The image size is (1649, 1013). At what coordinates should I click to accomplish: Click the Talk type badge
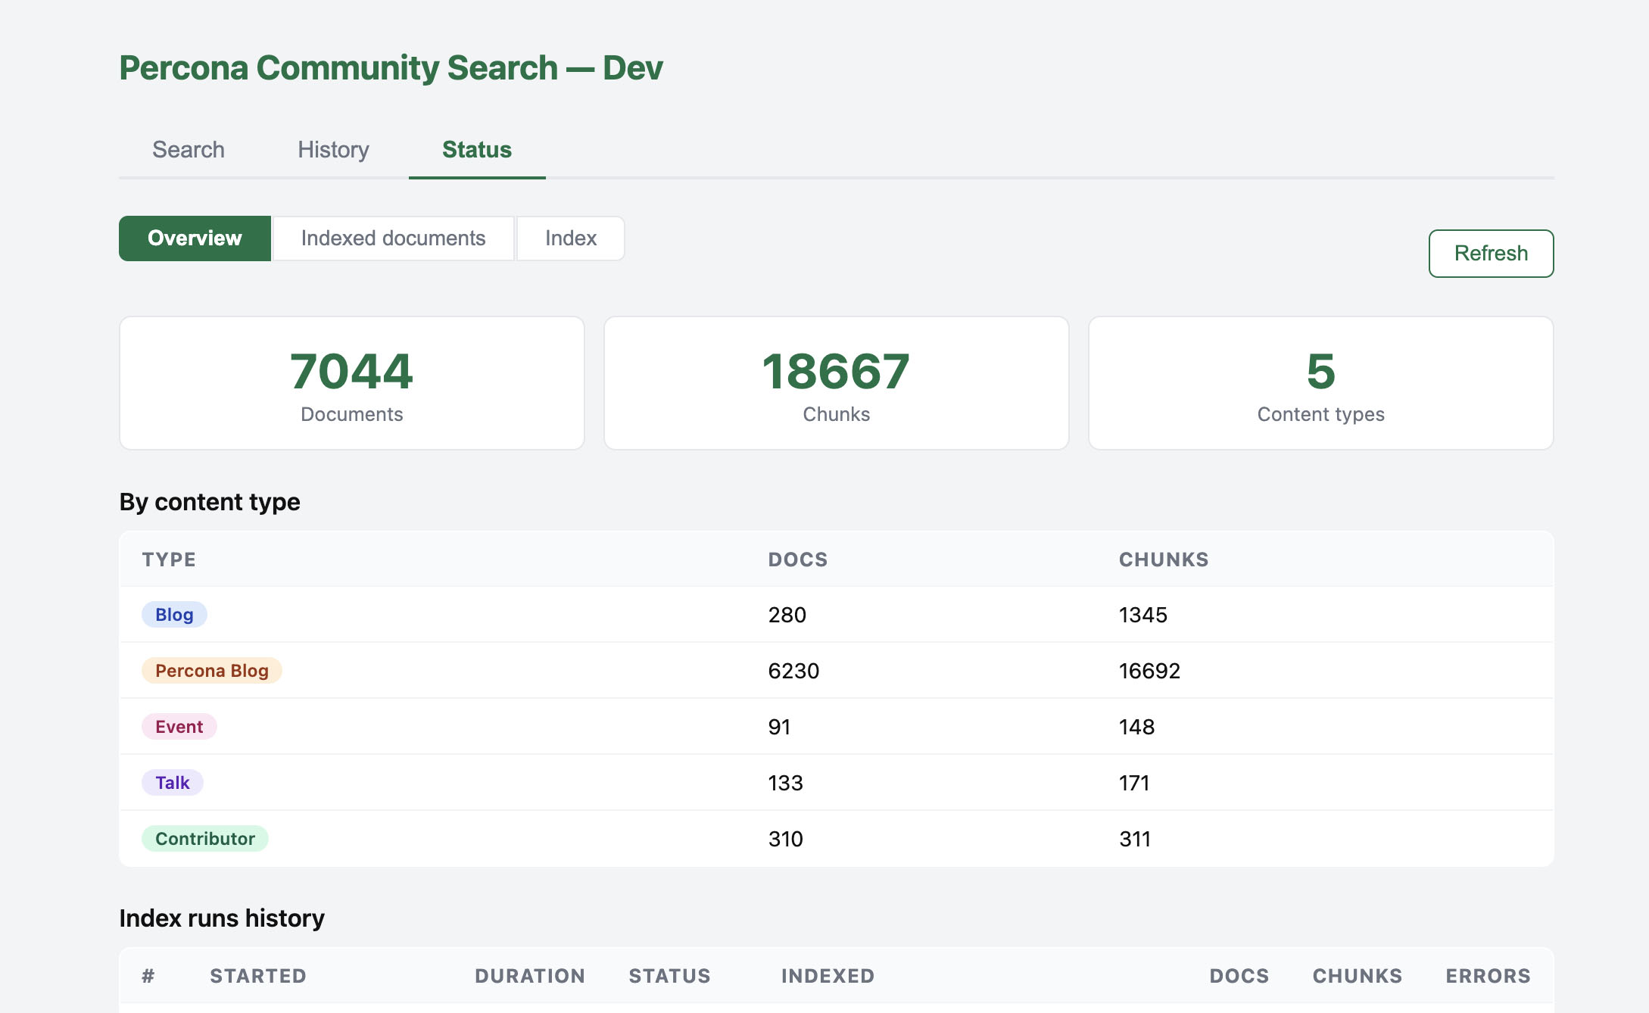click(173, 783)
